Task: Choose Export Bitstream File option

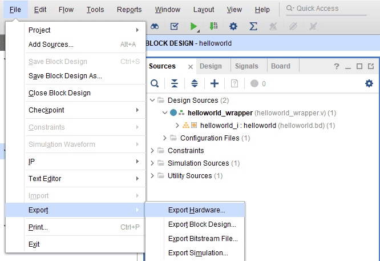Action: [203, 239]
